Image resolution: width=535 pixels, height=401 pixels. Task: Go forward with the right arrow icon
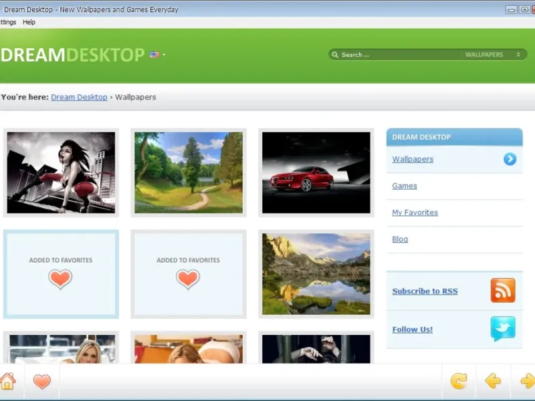tap(528, 381)
